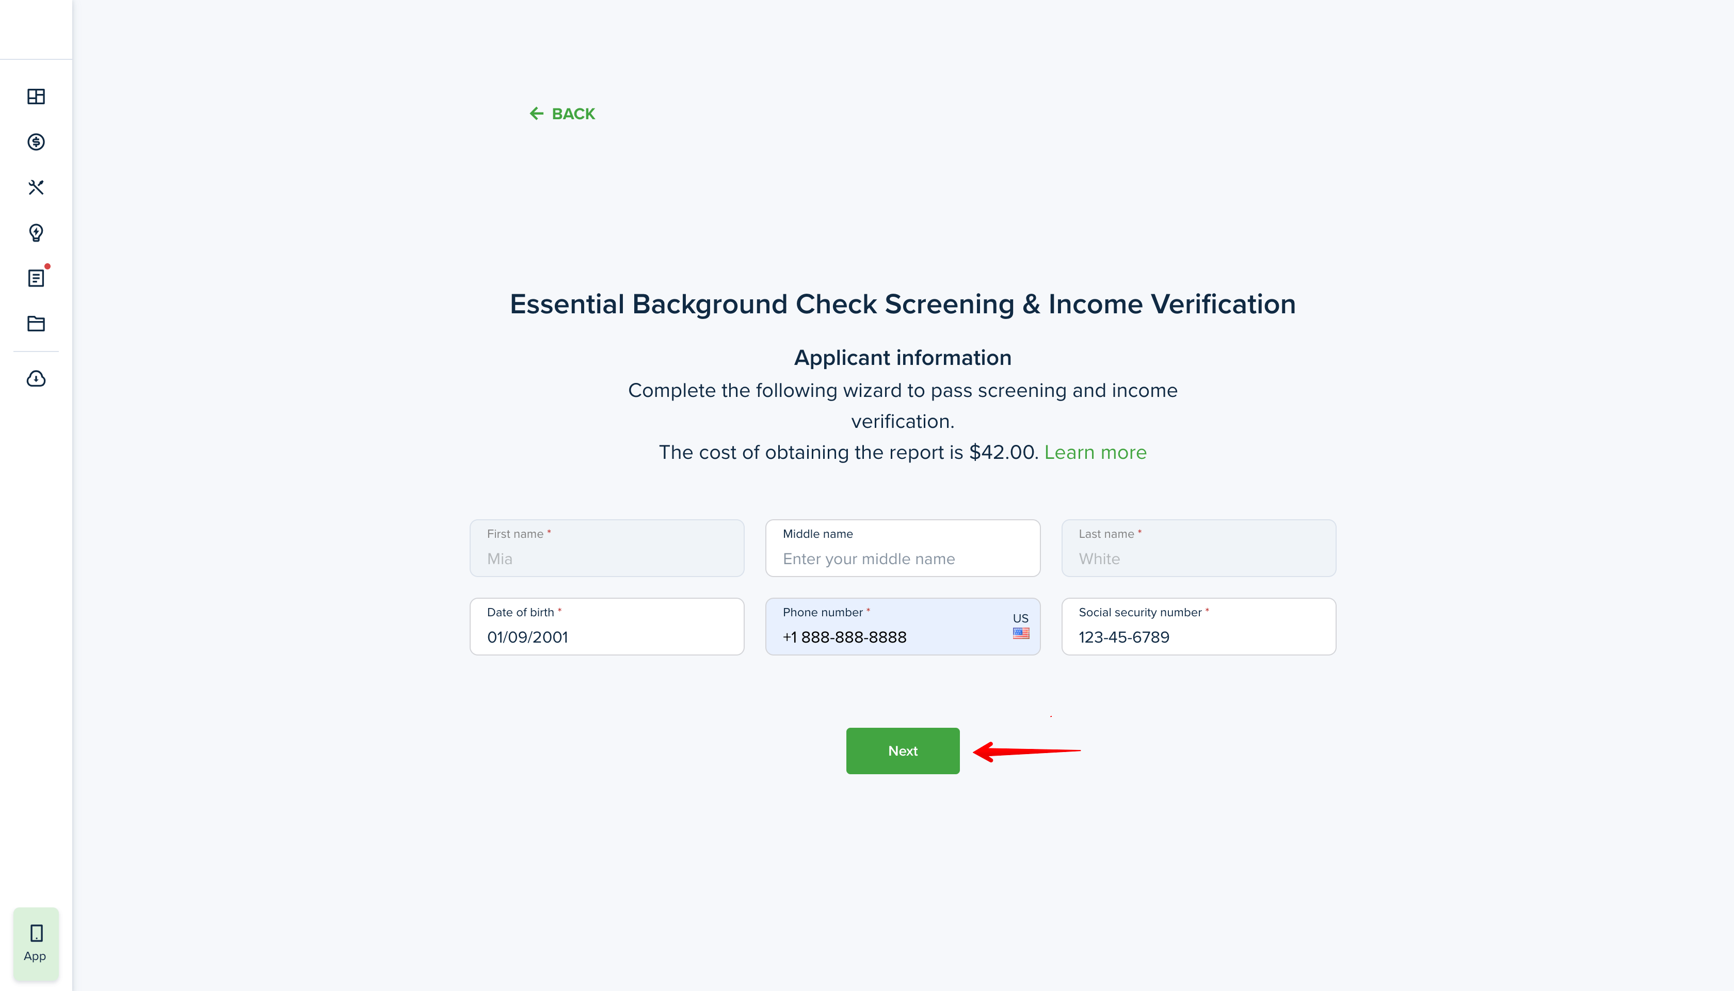Open the folder files icon in sidebar

point(36,323)
